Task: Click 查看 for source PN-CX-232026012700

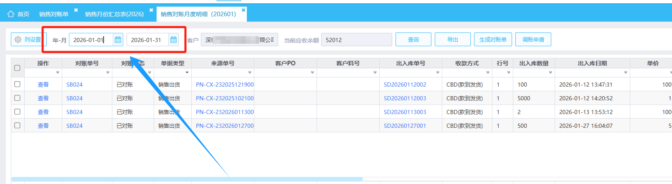Action: pyautogui.click(x=43, y=126)
